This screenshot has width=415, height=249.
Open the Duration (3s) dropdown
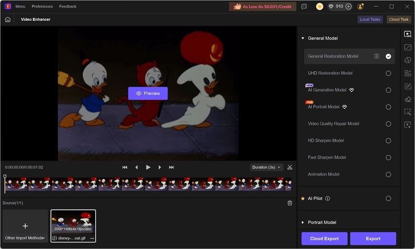(266, 167)
